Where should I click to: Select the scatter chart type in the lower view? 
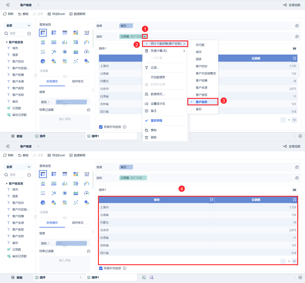pos(76,203)
